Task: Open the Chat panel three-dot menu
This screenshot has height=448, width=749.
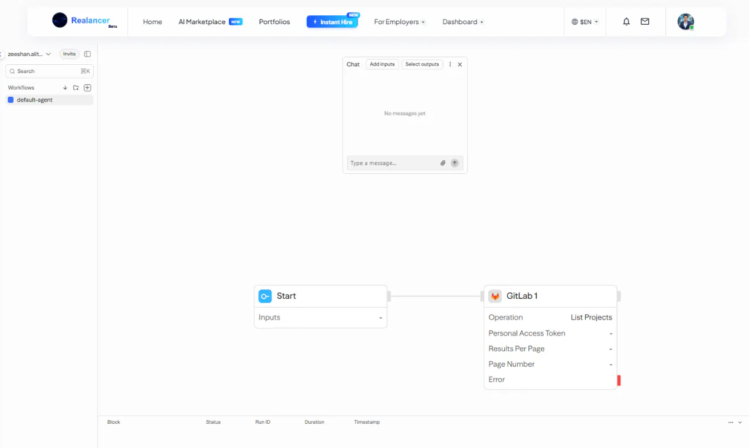Action: coord(450,64)
